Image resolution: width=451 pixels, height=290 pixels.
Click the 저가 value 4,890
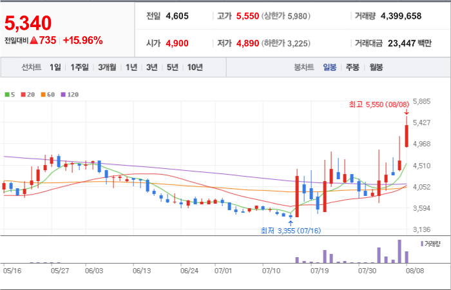point(247,43)
